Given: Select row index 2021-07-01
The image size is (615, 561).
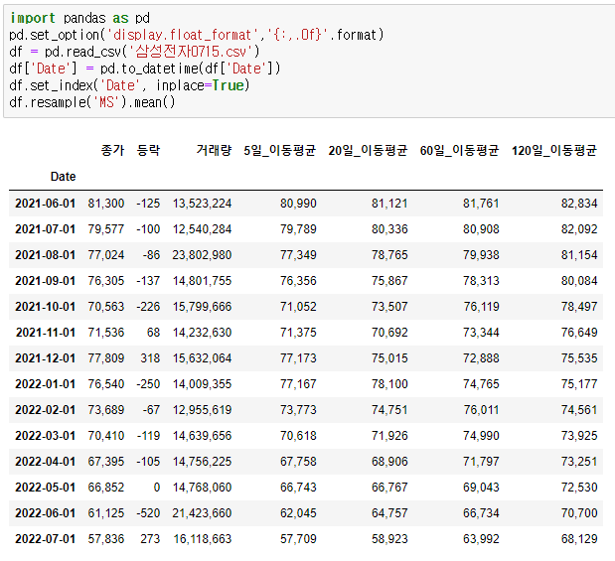Looking at the screenshot, I should pos(45,229).
